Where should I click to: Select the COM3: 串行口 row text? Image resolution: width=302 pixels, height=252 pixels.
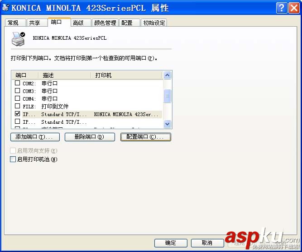click(x=40, y=91)
